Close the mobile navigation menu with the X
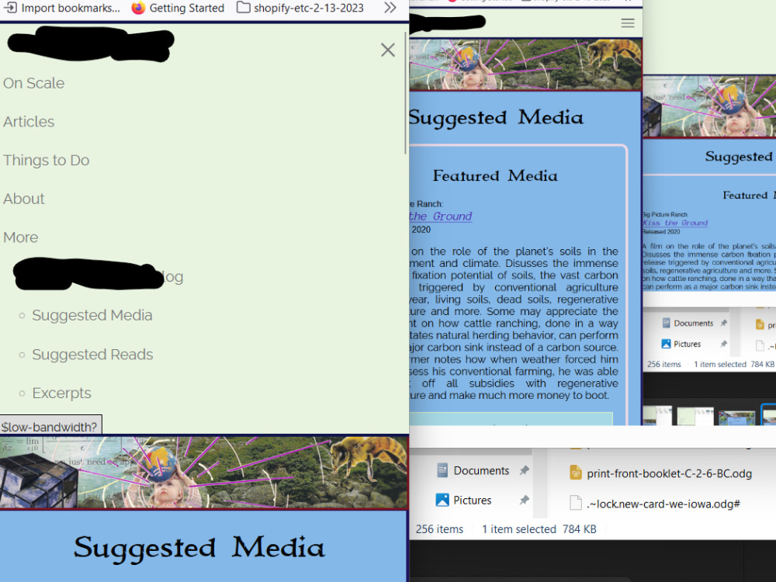 [387, 50]
